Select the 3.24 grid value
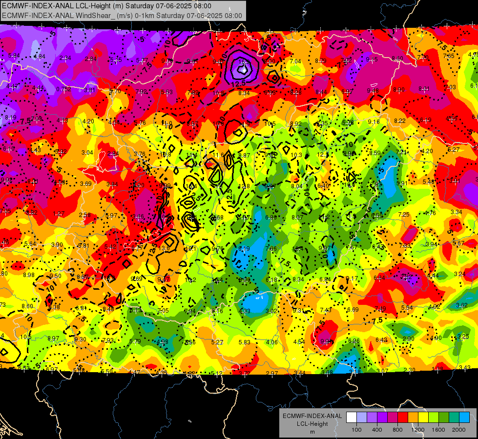478x439 pixels. coord(460,274)
